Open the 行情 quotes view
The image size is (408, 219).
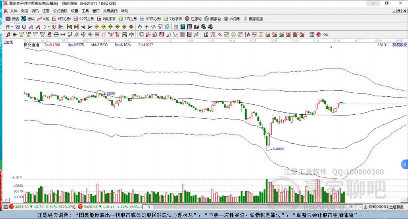point(12,19)
